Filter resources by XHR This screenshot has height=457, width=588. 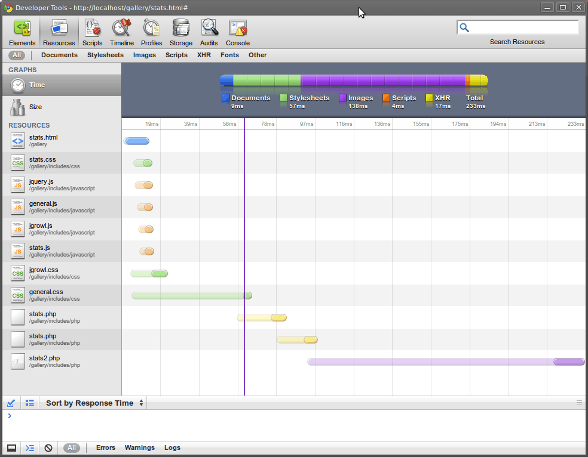pos(204,55)
